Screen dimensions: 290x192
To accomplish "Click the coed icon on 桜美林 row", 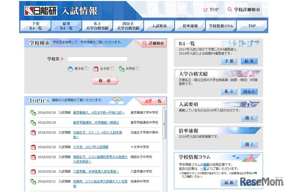I will click(33, 182).
